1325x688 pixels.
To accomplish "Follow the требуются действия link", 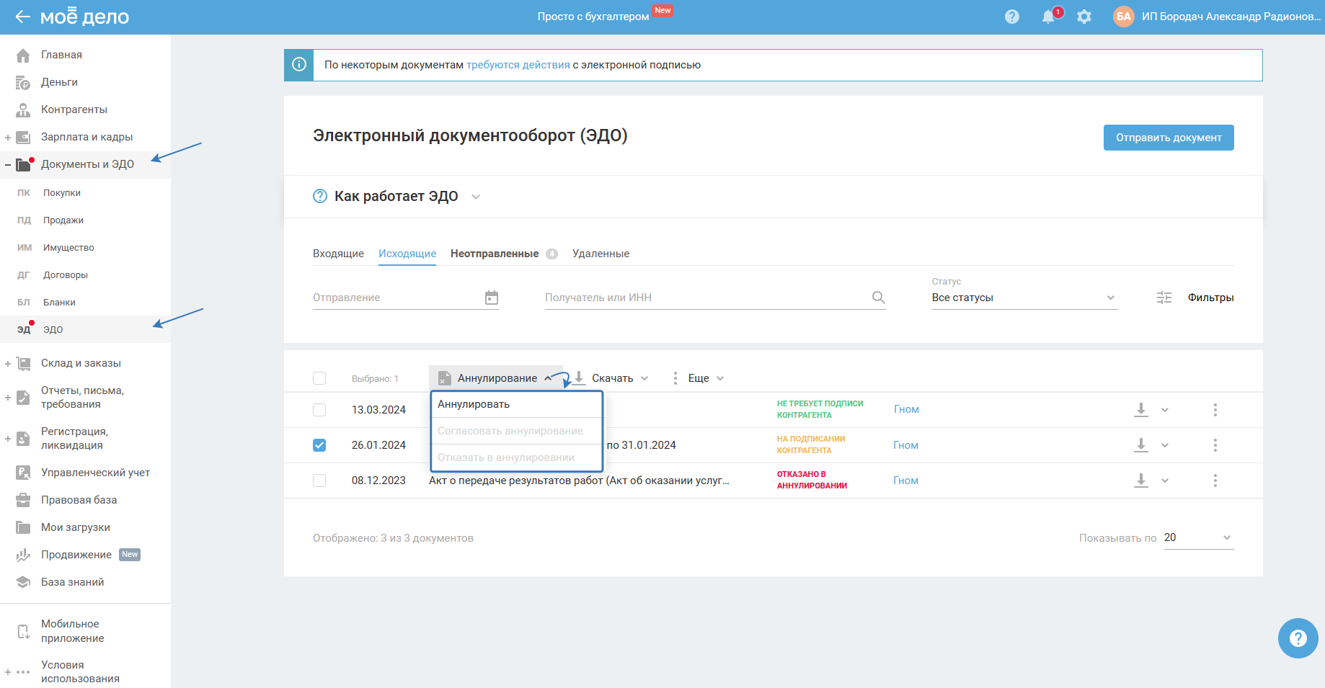I will 518,65.
